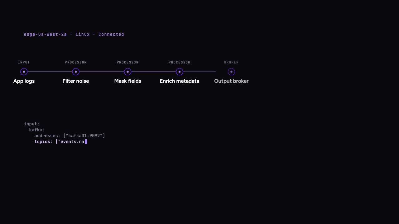Screen dimensions: 399x224
Task: Select the Output broker node circle
Action: pos(231,72)
